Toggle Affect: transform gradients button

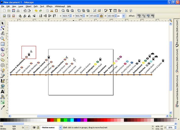[x=148, y=16]
